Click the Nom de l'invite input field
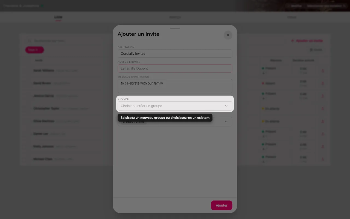The height and width of the screenshot is (219, 350). point(175,68)
